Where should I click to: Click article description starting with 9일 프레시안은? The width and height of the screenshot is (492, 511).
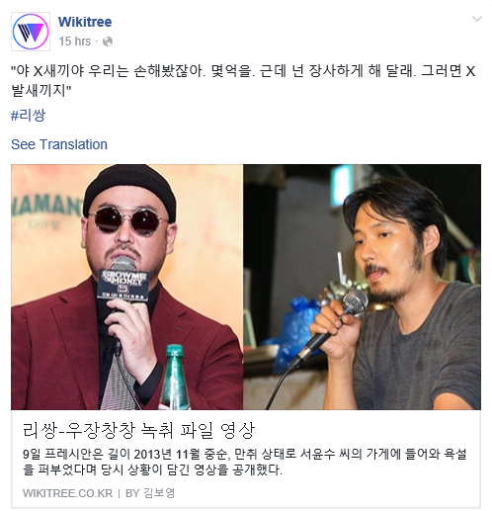[244, 462]
